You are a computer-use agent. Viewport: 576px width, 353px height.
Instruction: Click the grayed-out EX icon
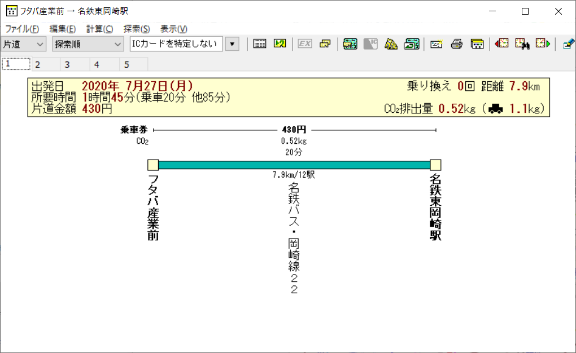(304, 44)
